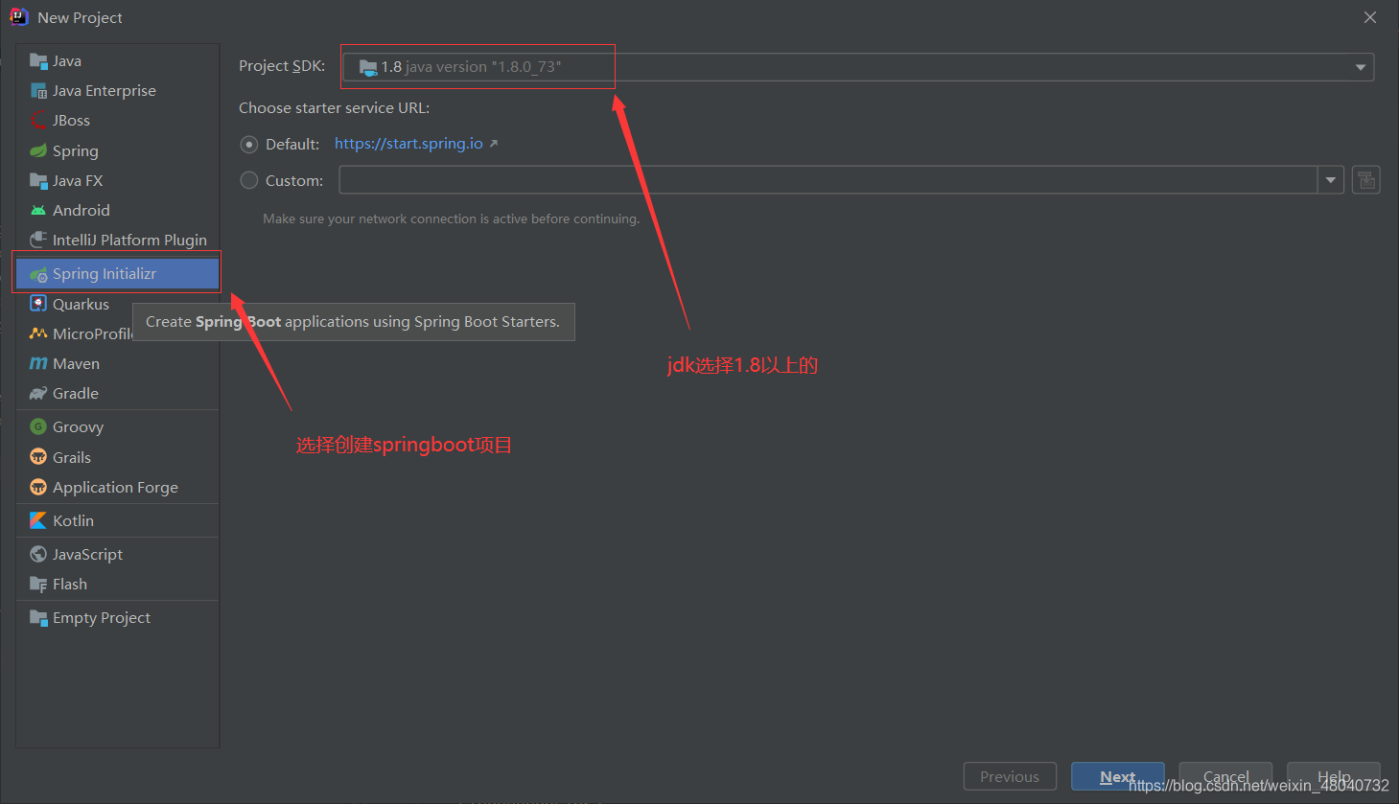Screen dimensions: 1399x804
Task: Click the 'Project SDK:' label
Action: 282,66
